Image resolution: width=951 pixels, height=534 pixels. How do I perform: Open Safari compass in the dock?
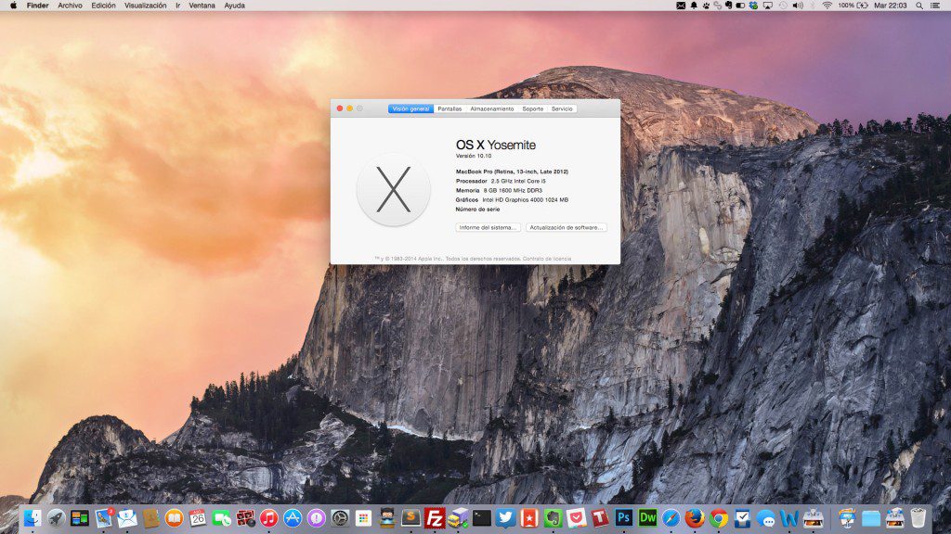click(x=671, y=518)
